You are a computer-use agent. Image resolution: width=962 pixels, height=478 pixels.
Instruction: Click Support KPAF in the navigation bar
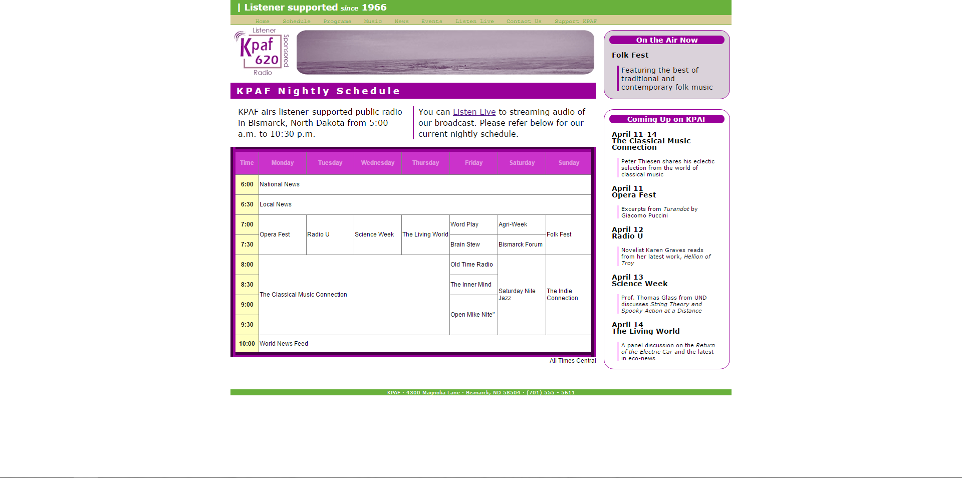click(x=576, y=22)
